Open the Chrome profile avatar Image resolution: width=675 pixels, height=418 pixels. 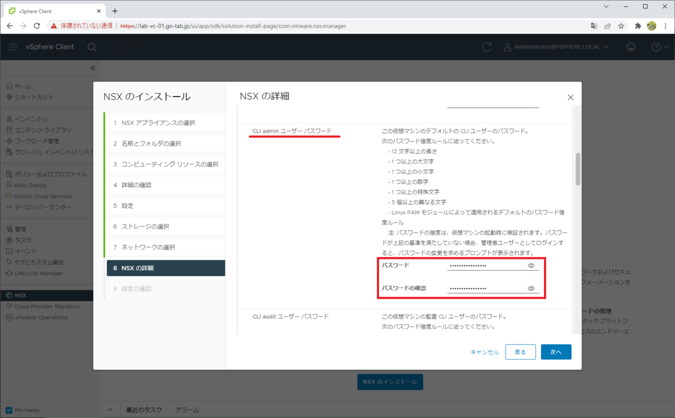pos(652,26)
